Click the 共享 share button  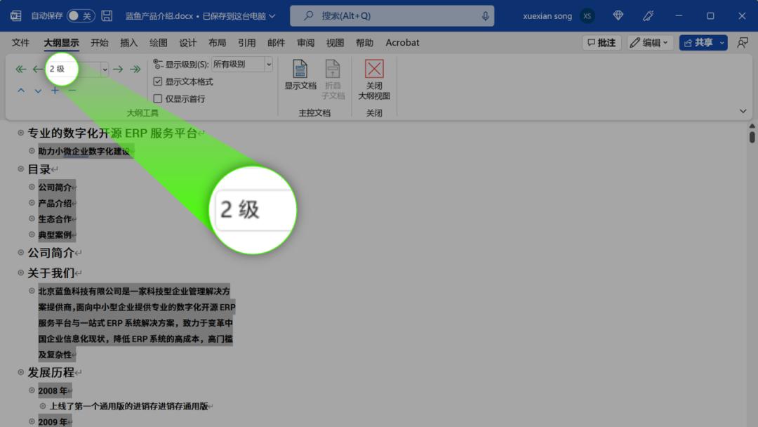coord(702,42)
